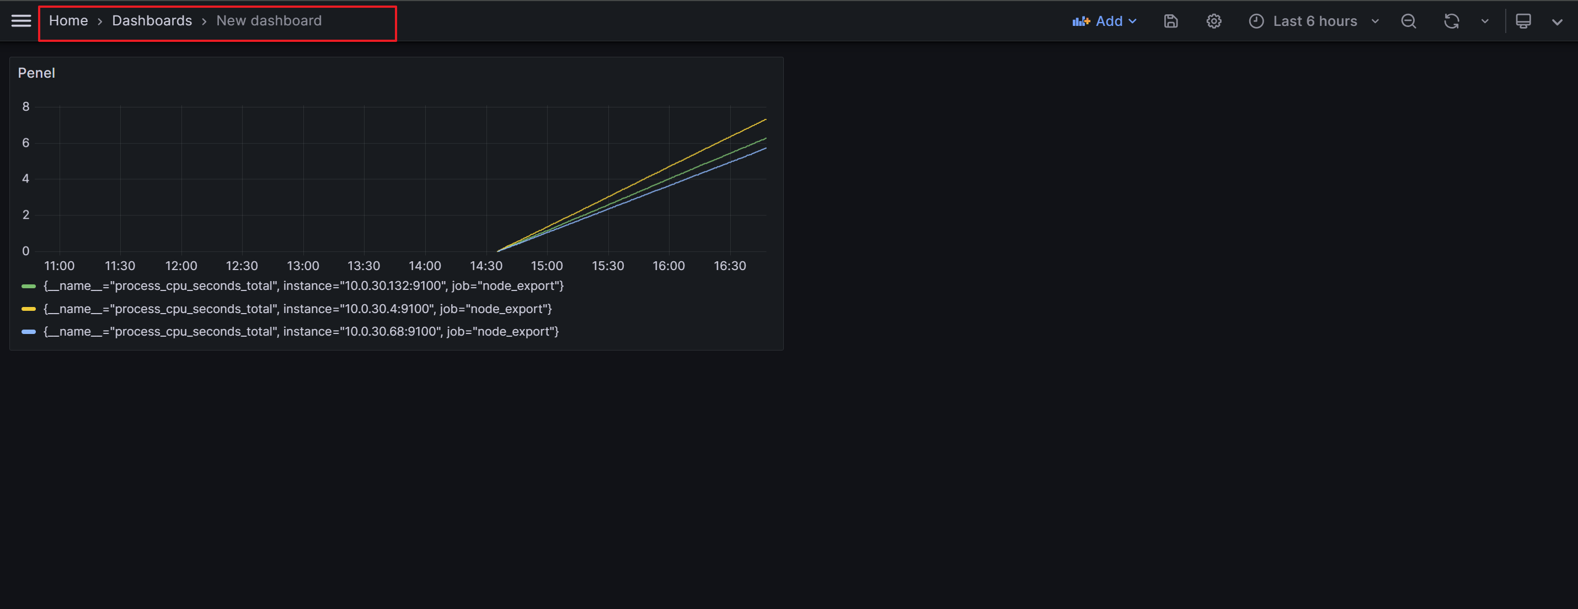Open the Last 6 hours time range dropdown
Image resolution: width=1578 pixels, height=609 pixels.
[x=1315, y=21]
